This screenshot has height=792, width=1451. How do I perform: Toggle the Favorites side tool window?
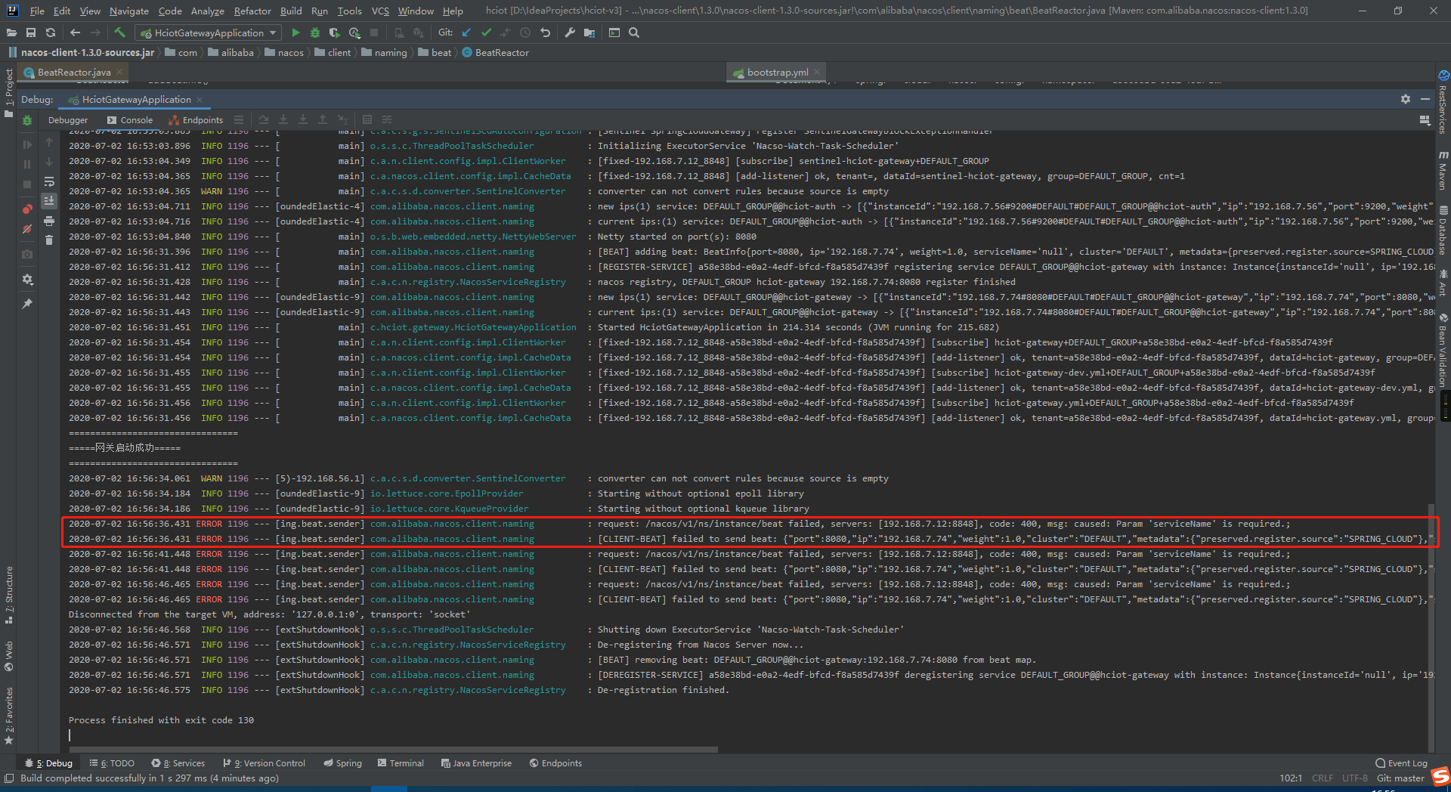pos(8,715)
